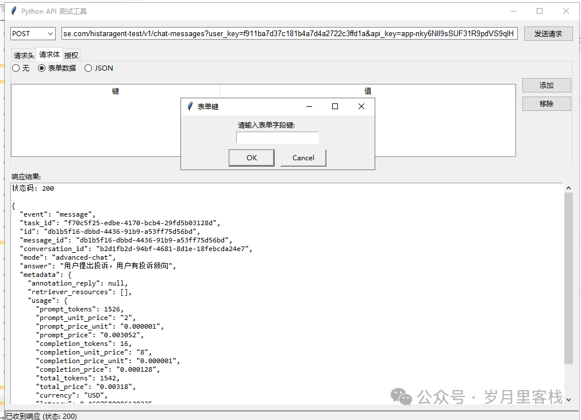Click the "completion_tokens": 16 line

pos(84,344)
